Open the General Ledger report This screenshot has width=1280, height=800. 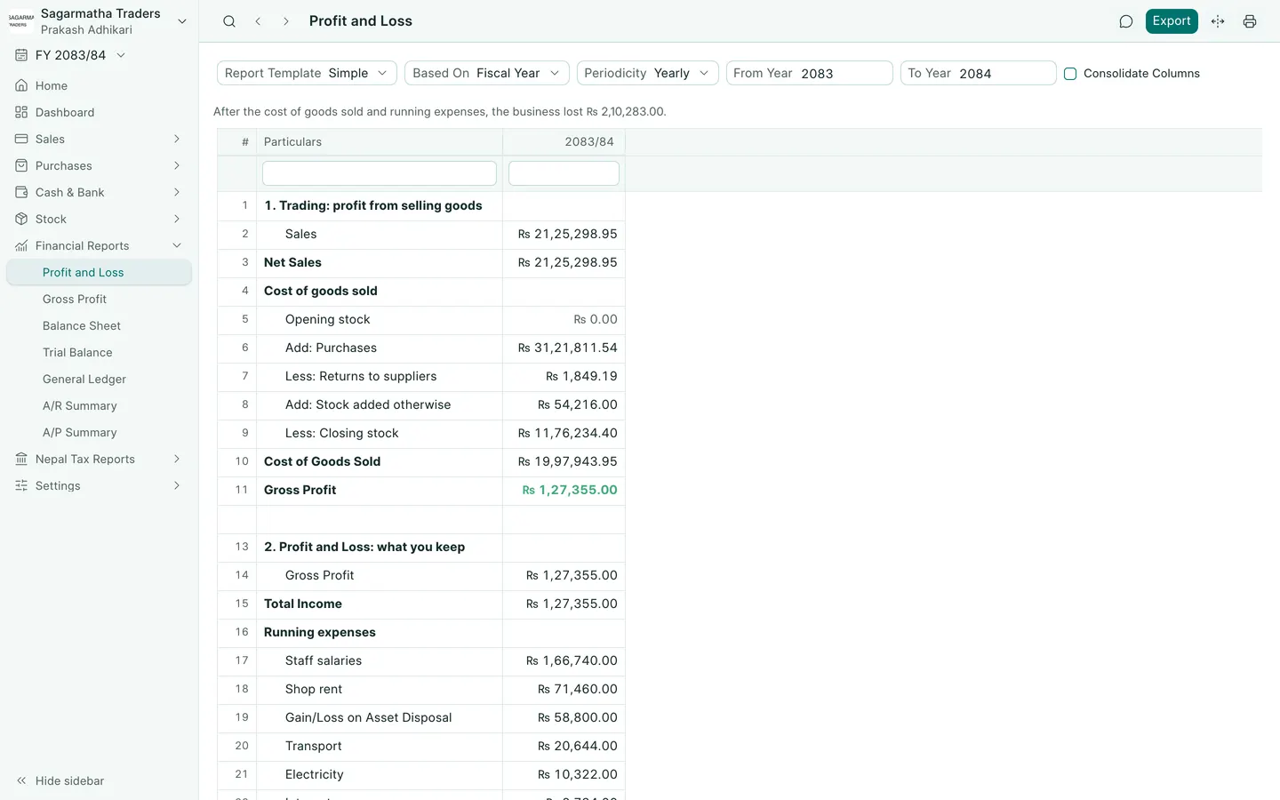click(x=84, y=379)
